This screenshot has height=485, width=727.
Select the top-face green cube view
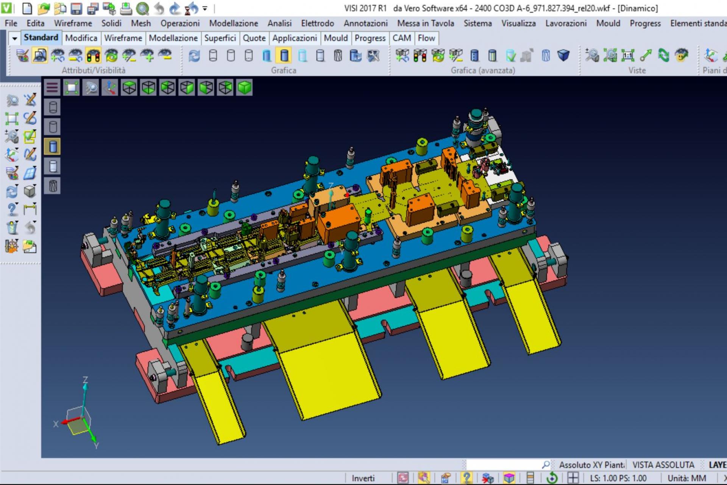pos(129,88)
